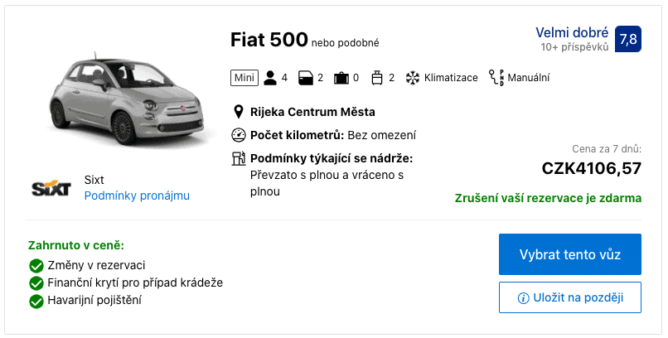The height and width of the screenshot is (338, 668).
Task: Click Uložit na později button
Action: coord(570,297)
